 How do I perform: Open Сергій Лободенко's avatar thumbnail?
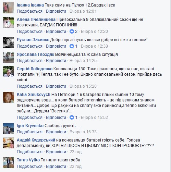(9, 72)
